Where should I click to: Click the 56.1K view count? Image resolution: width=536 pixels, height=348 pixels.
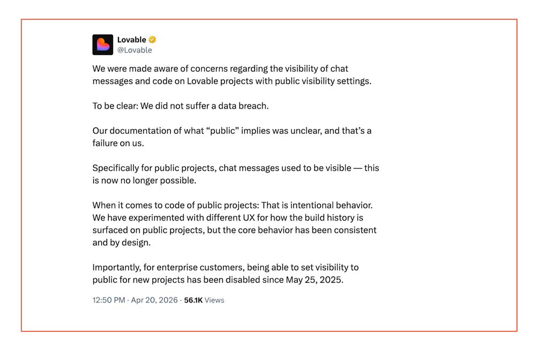tap(193, 300)
